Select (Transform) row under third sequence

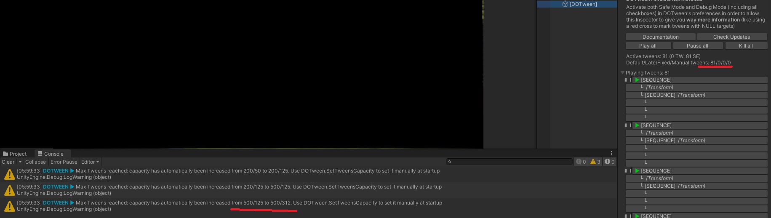pos(696,178)
